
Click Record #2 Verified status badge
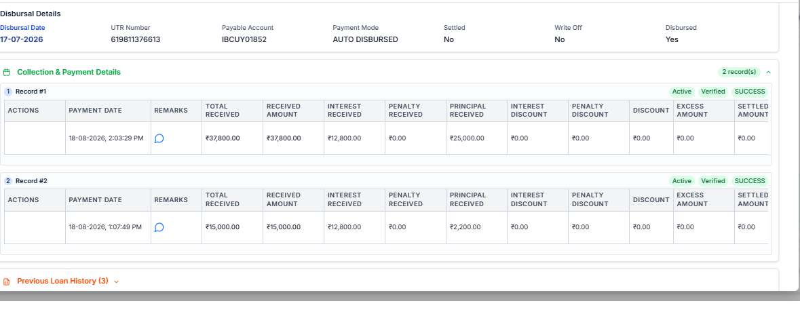[x=712, y=181]
